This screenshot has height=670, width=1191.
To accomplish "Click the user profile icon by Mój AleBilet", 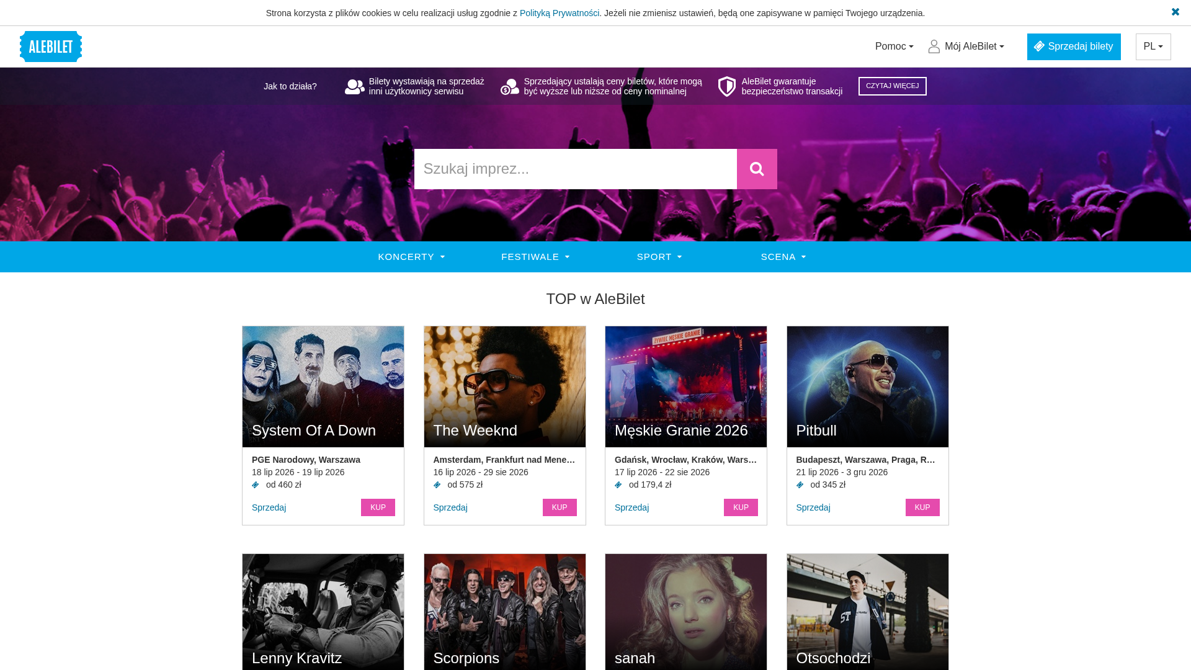I will (934, 47).
